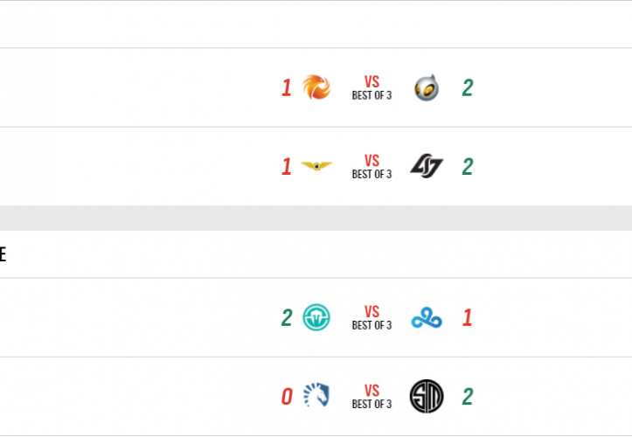View the Team Liquid vs TSM match
Image resolution: width=632 pixels, height=437 pixels.
(372, 397)
